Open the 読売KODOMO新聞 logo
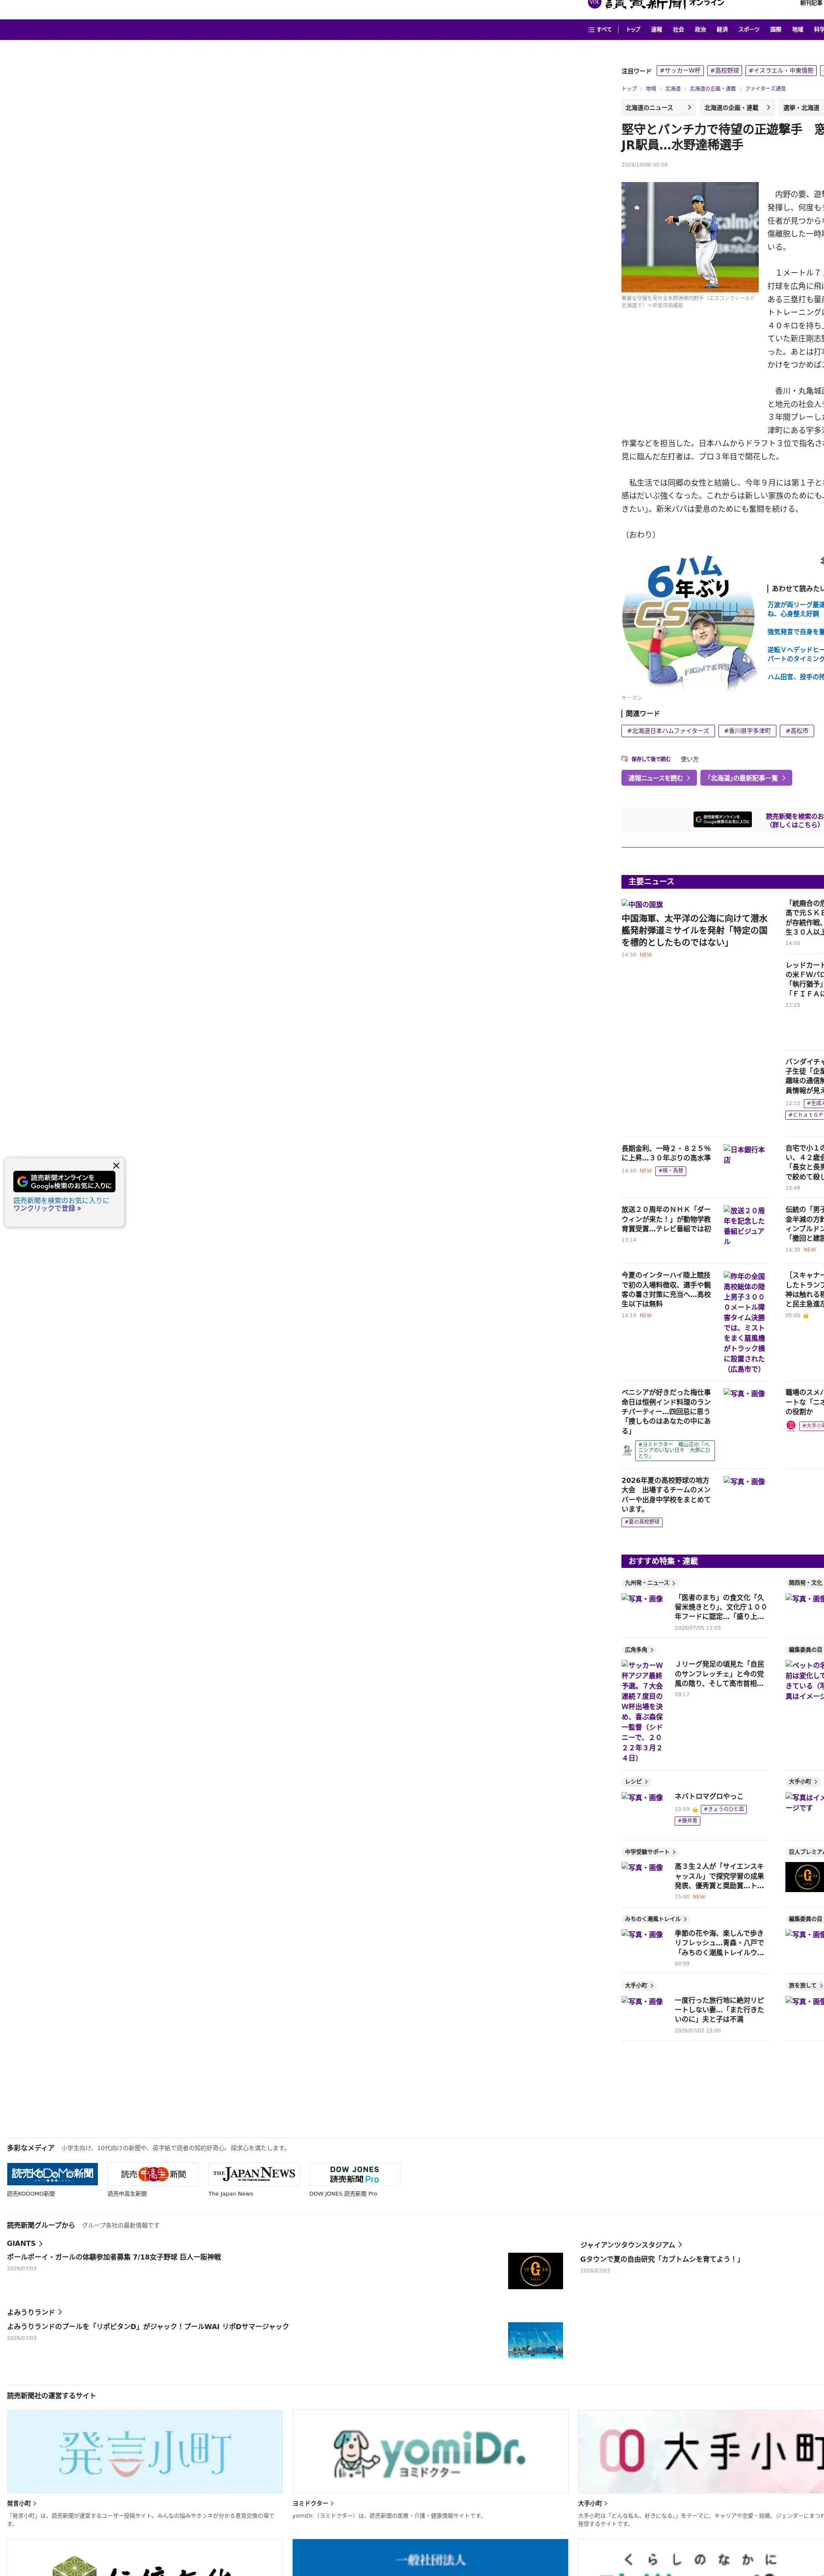This screenshot has height=2576, width=824. pyautogui.click(x=52, y=2174)
